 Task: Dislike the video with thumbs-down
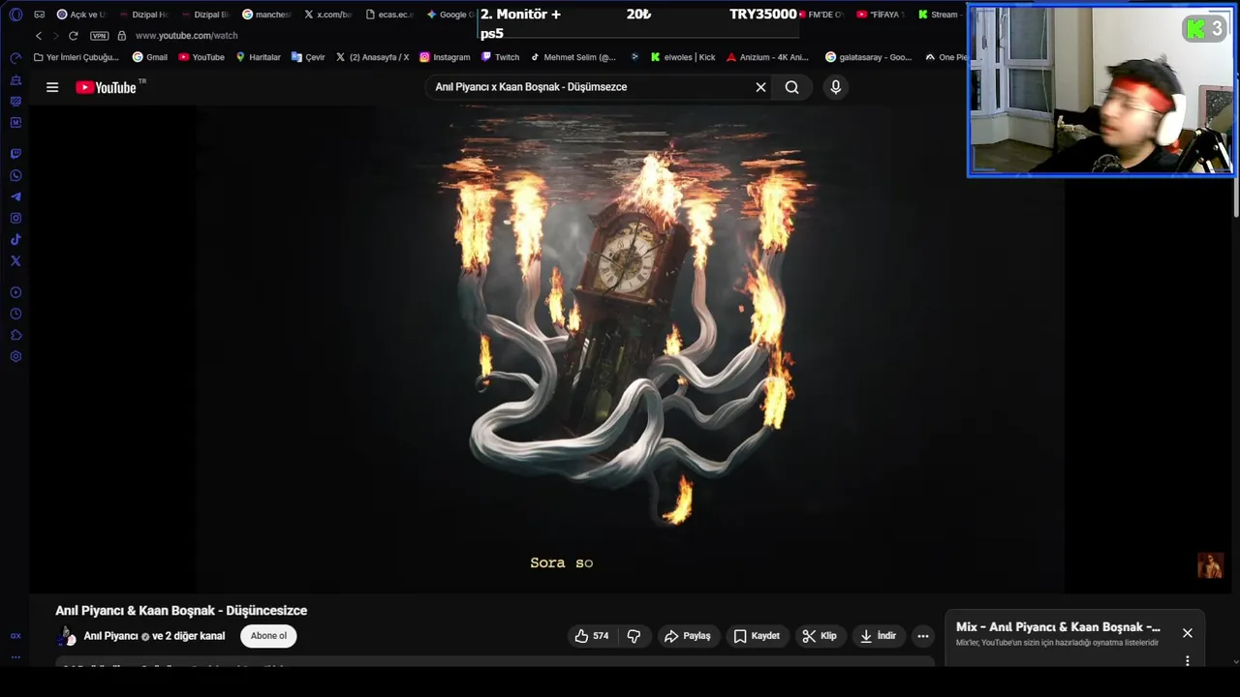(634, 636)
